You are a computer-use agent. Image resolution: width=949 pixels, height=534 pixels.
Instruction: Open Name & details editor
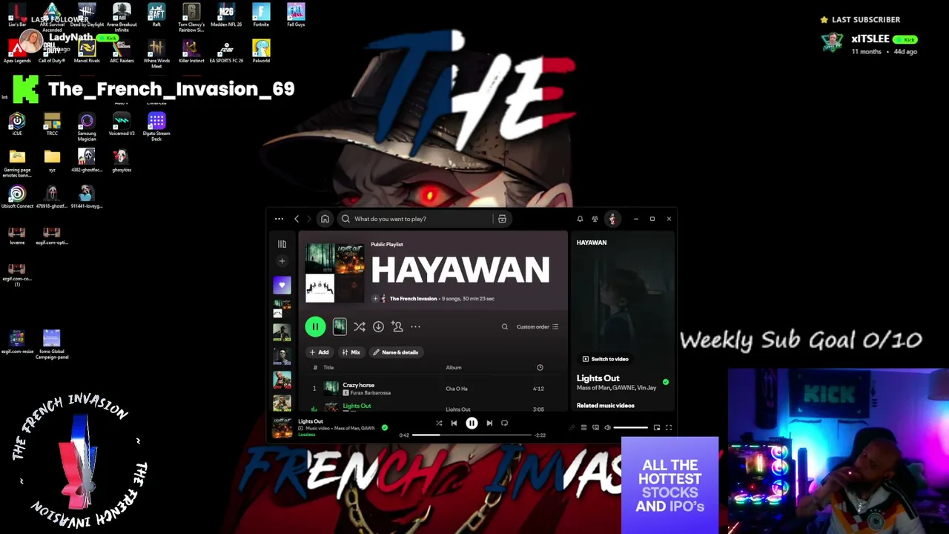pyautogui.click(x=396, y=352)
